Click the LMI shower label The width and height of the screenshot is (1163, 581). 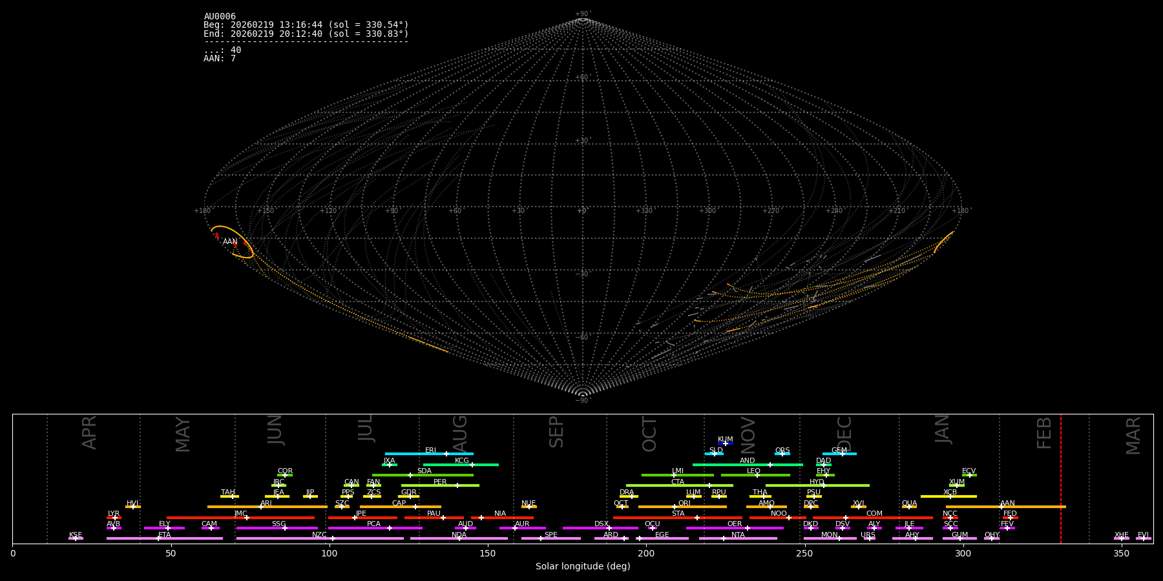tap(678, 471)
